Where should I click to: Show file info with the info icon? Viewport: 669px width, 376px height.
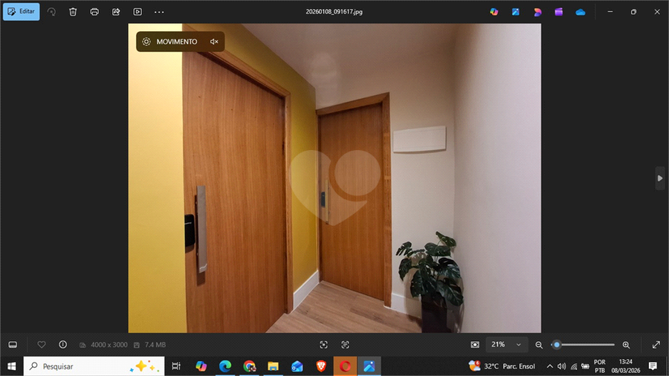(x=62, y=345)
